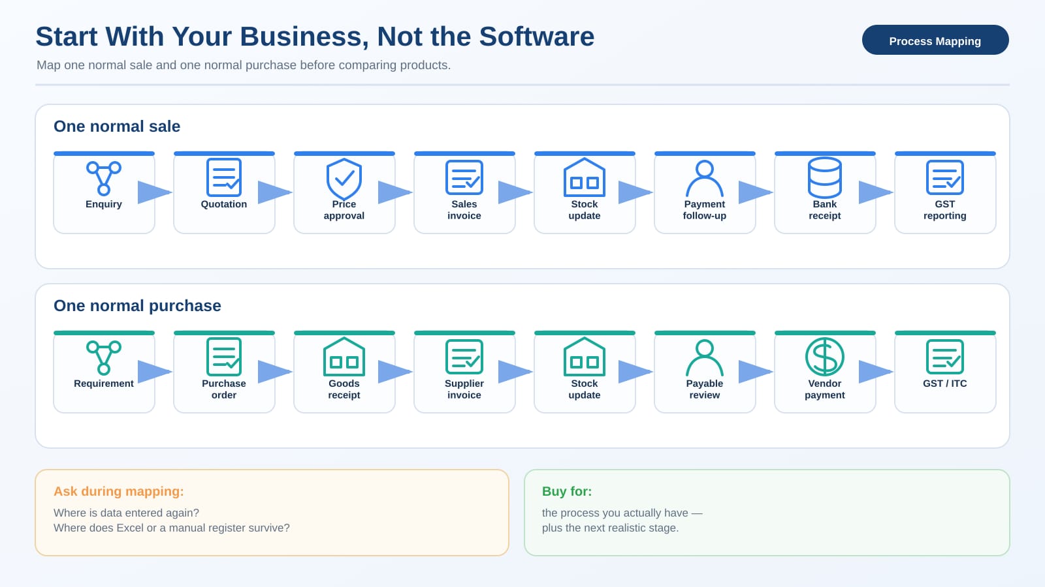Click the purchase Stock update warehouse icon
Viewport: 1045px width, 587px height.
(x=585, y=357)
